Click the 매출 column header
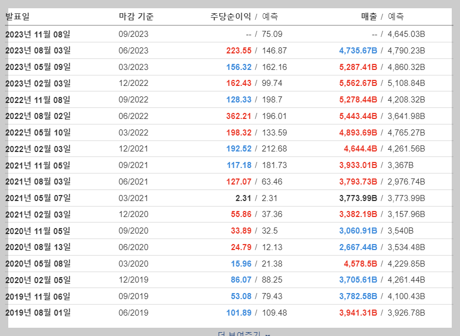This screenshot has height=336, width=460. coord(369,17)
